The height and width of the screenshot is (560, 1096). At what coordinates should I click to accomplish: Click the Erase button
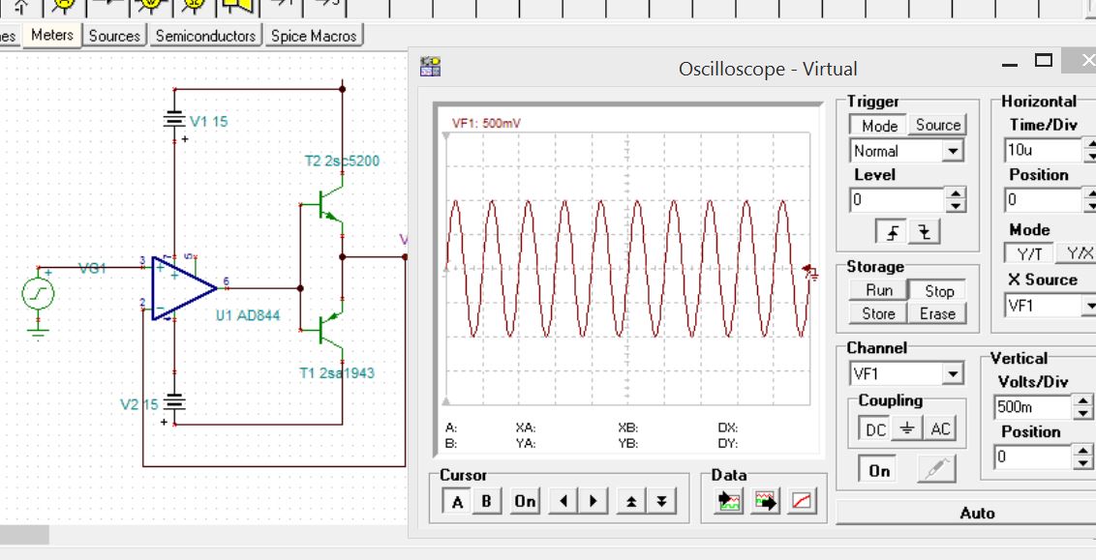(939, 313)
